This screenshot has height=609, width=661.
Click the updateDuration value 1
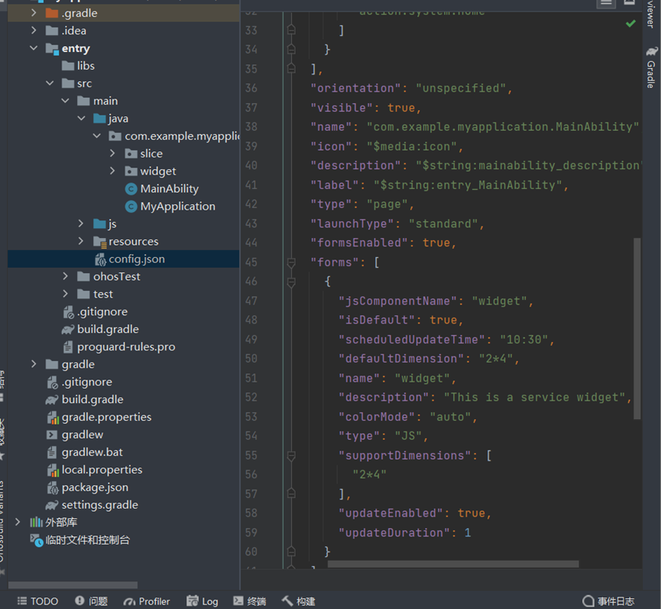coord(468,532)
